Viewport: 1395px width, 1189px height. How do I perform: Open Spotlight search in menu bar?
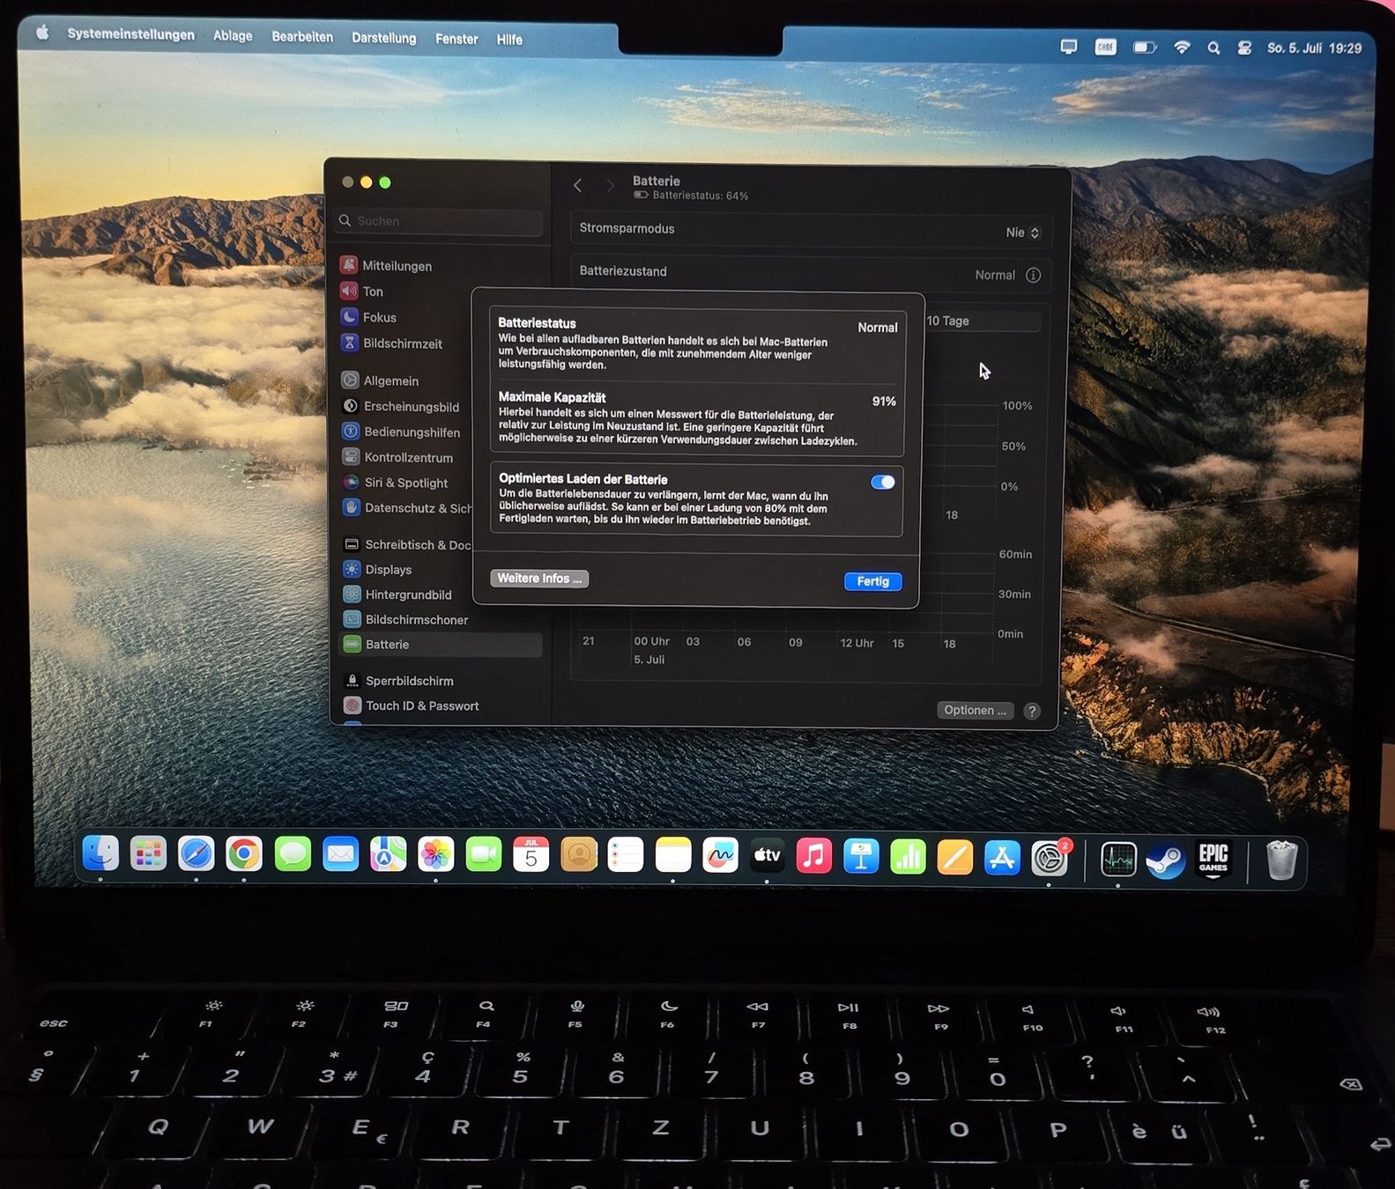[1213, 48]
